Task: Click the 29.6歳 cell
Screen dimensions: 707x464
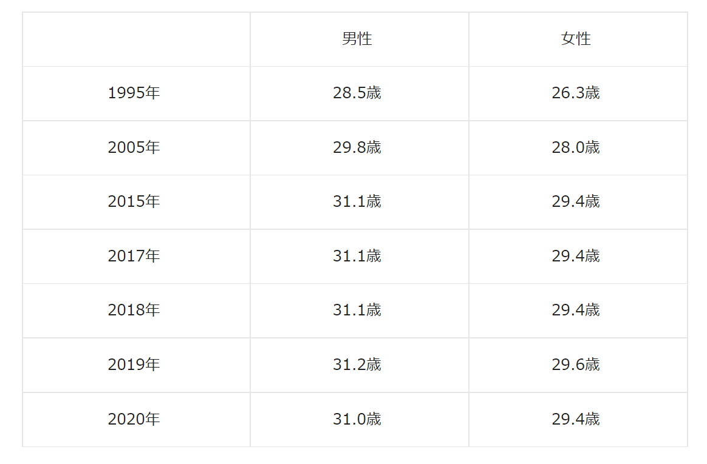Action: point(576,365)
